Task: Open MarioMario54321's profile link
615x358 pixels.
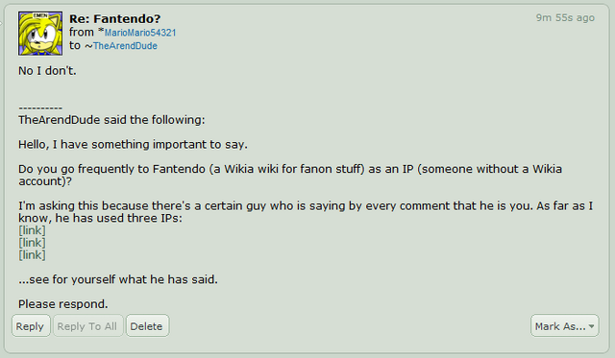Action: pyautogui.click(x=140, y=33)
